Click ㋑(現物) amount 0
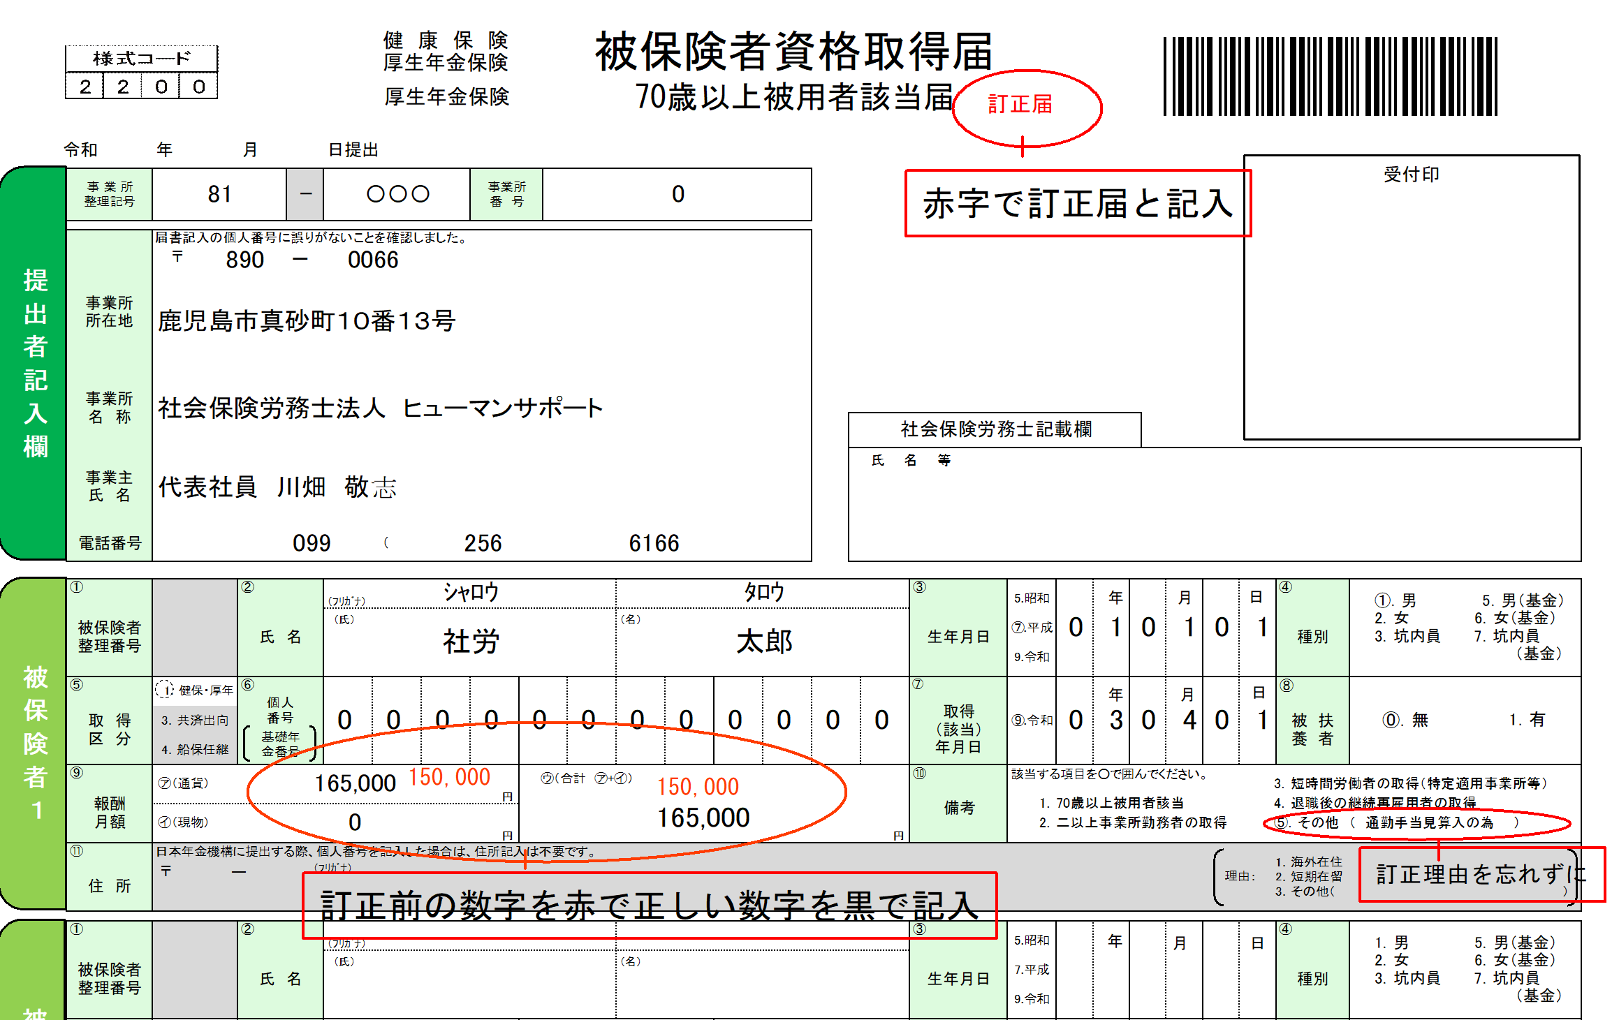The height and width of the screenshot is (1020, 1619). 355,822
